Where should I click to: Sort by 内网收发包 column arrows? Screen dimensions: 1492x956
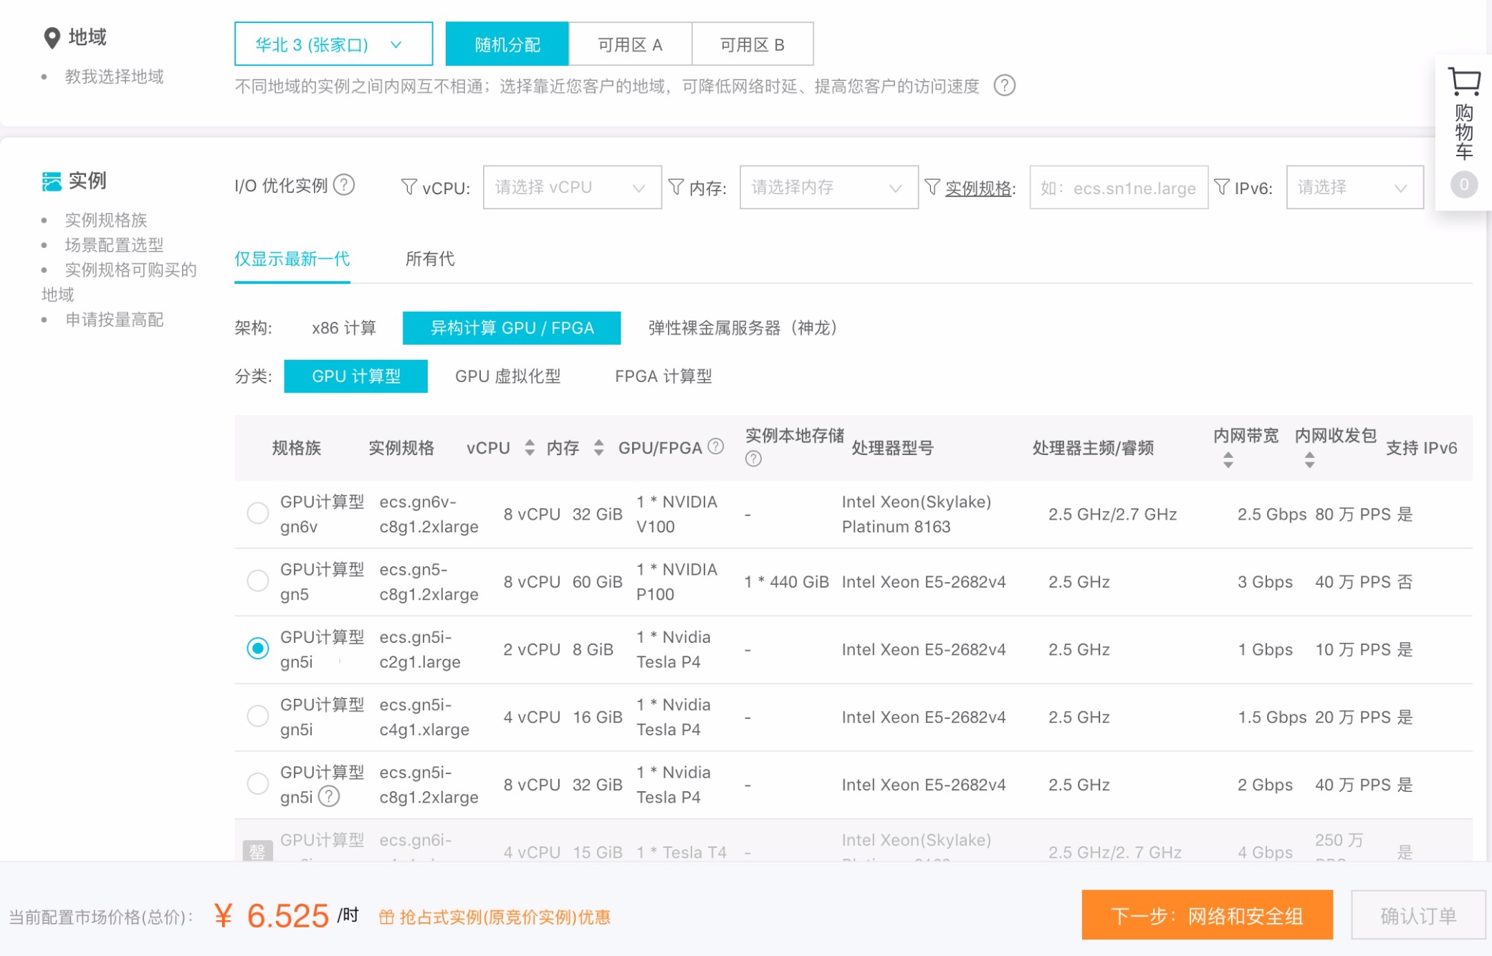pyautogui.click(x=1309, y=460)
